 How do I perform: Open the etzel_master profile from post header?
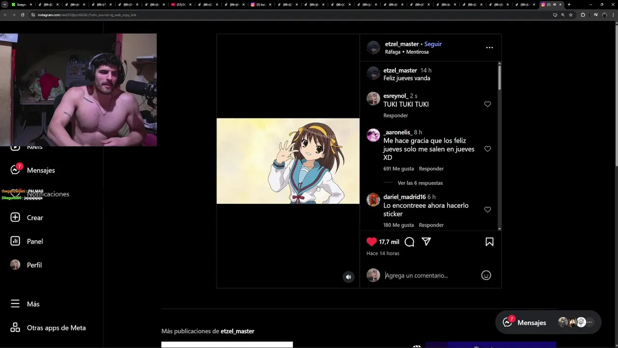tap(402, 44)
